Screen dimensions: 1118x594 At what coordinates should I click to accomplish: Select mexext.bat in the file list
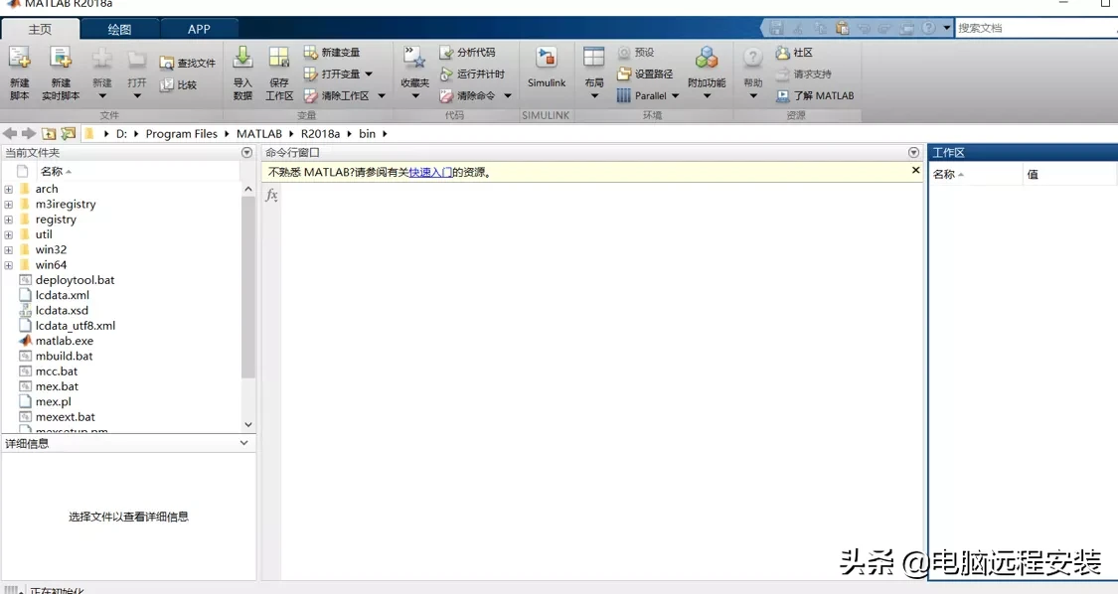(x=65, y=417)
